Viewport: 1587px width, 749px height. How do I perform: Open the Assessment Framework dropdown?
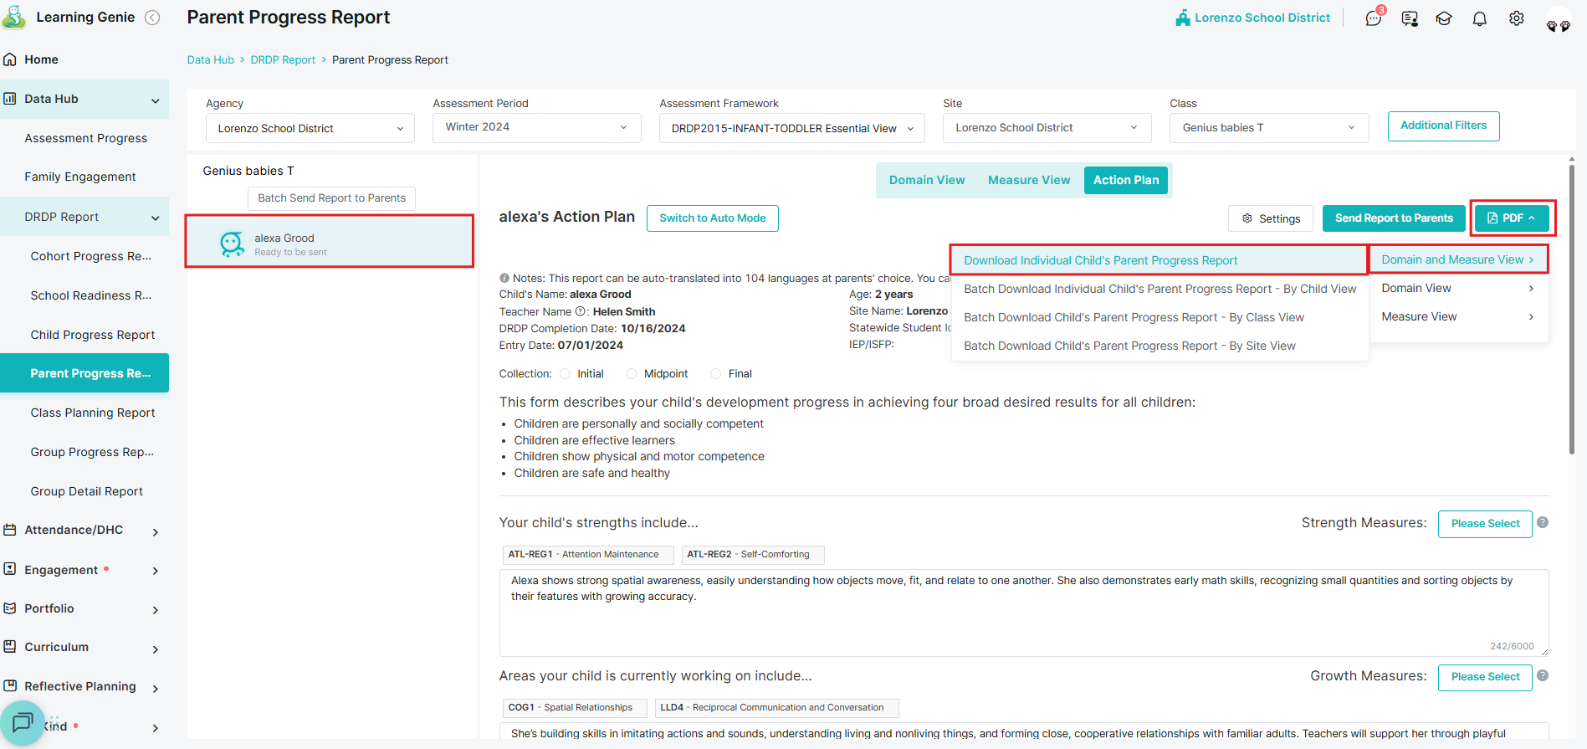coord(792,128)
